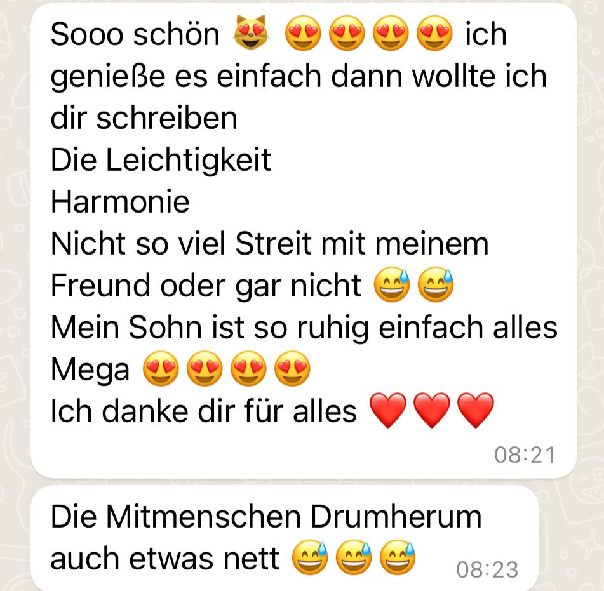Click the heart-eyes cat emoji

pyautogui.click(x=251, y=33)
